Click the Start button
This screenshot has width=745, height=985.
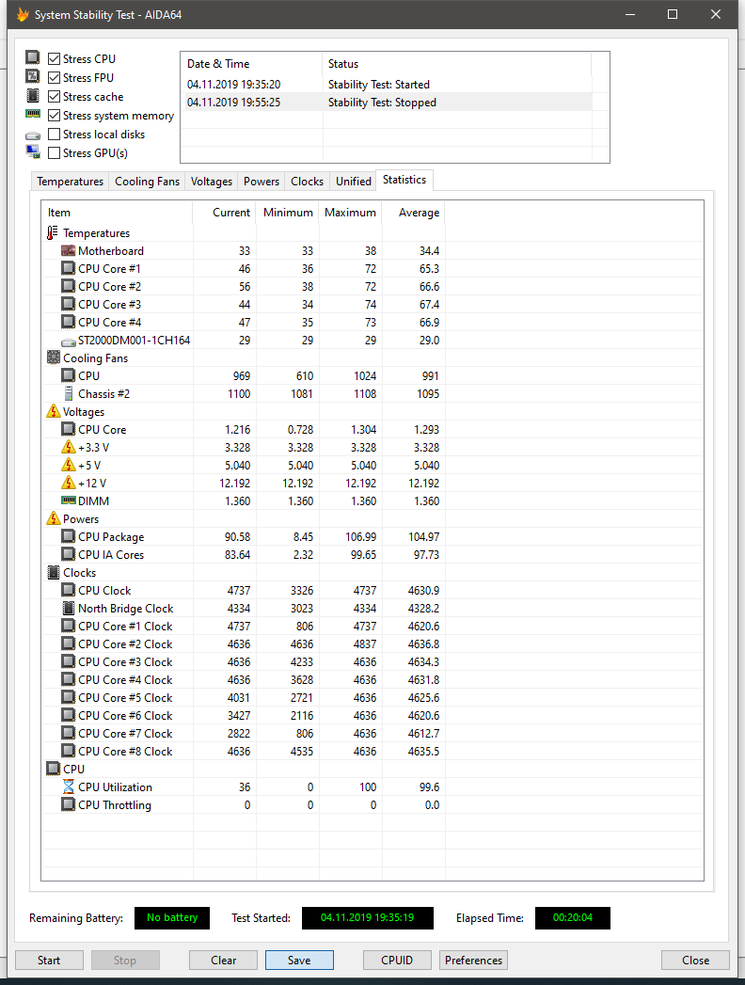pos(49,960)
